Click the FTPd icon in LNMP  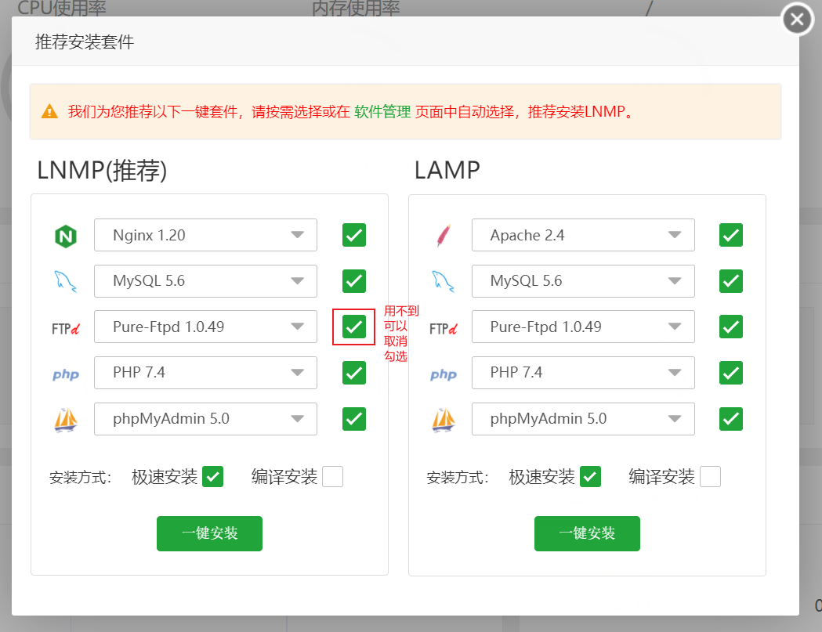click(66, 329)
